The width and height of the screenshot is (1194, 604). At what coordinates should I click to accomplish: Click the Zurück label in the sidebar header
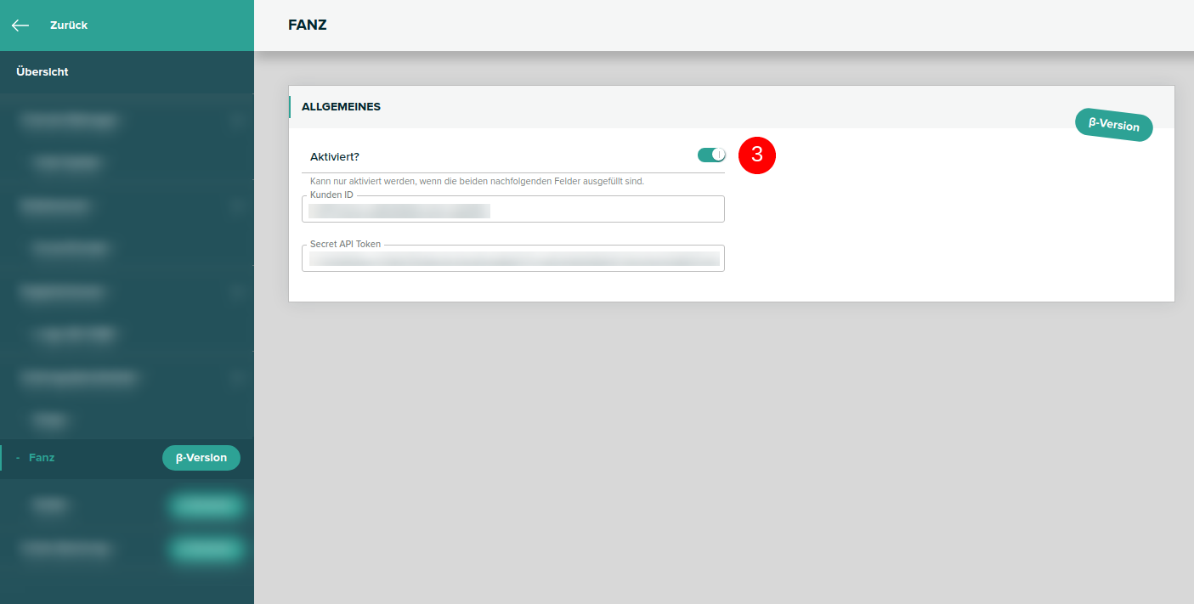pyautogui.click(x=69, y=25)
